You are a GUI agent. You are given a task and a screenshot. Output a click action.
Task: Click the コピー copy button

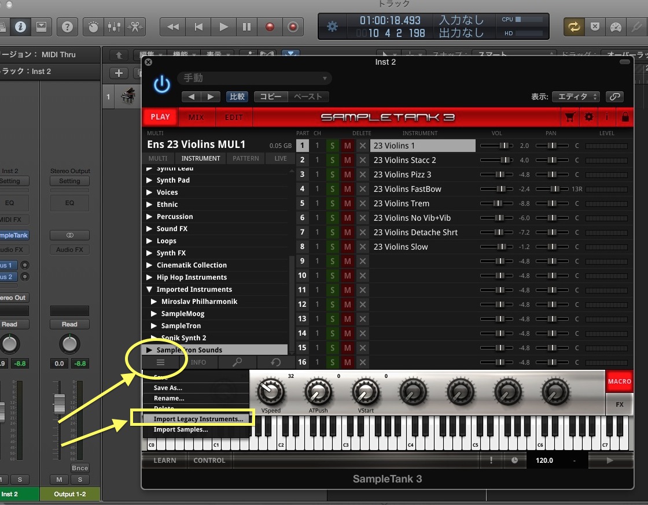271,96
